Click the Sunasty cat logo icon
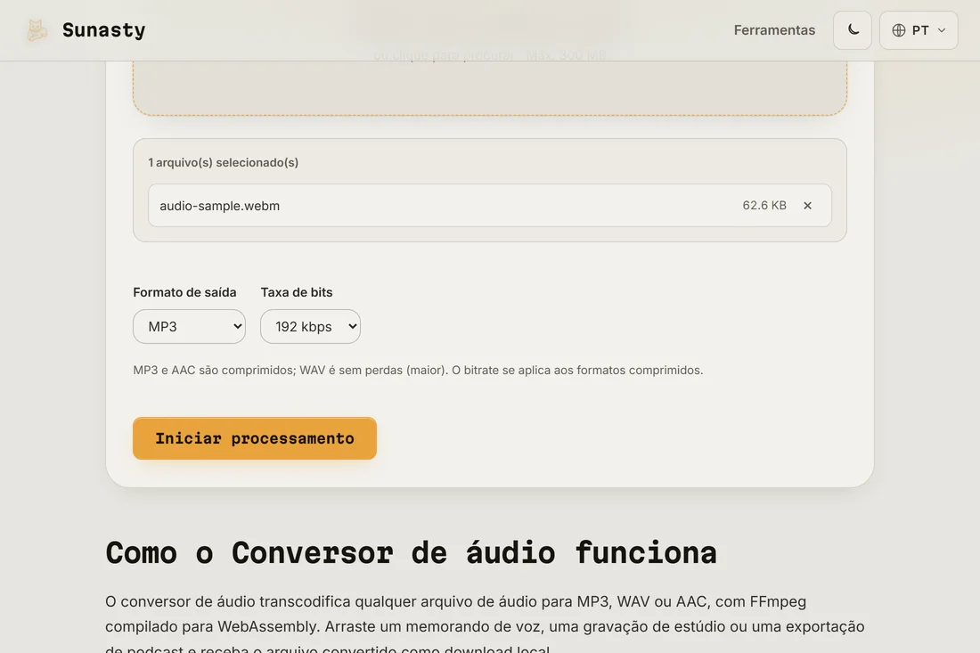Viewport: 980px width, 653px height. click(37, 30)
